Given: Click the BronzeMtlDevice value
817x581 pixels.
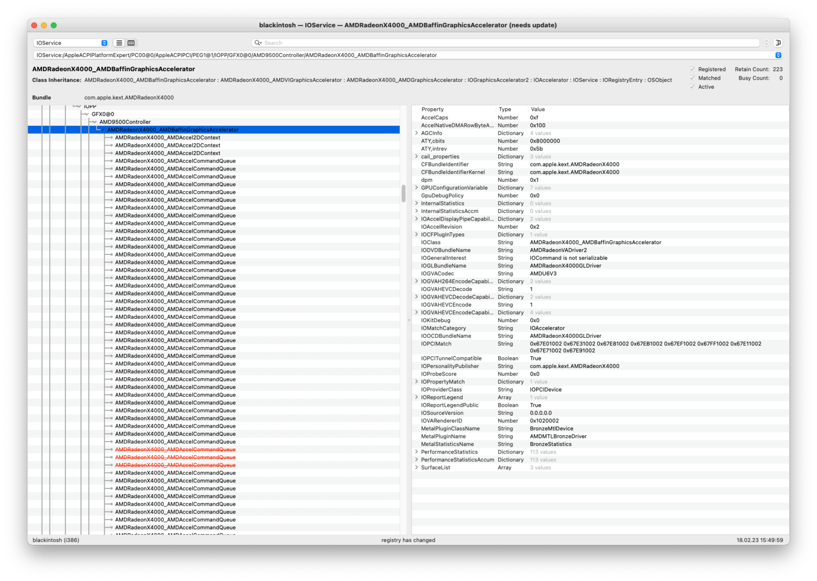Looking at the screenshot, I should coord(551,429).
